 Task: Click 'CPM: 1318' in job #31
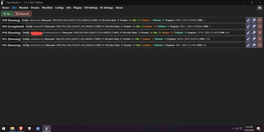pos(205,39)
